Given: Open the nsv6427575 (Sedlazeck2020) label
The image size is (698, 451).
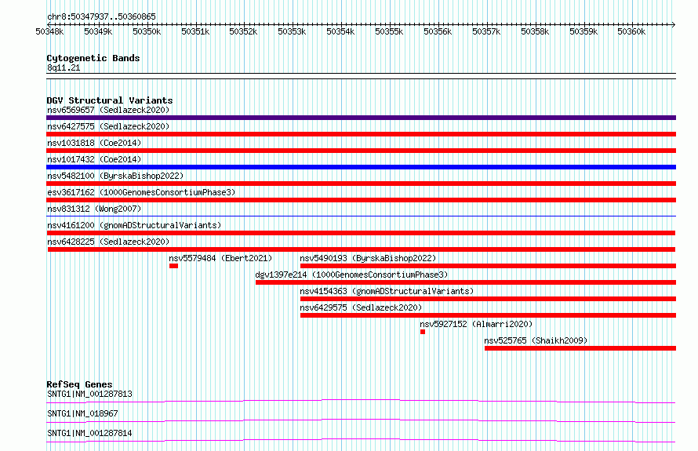Looking at the screenshot, I should coord(108,126).
